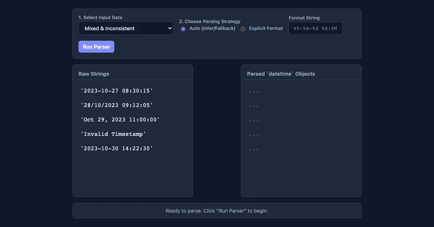The width and height of the screenshot is (434, 227).
Task: Click the Format String input field
Action: pos(316,28)
